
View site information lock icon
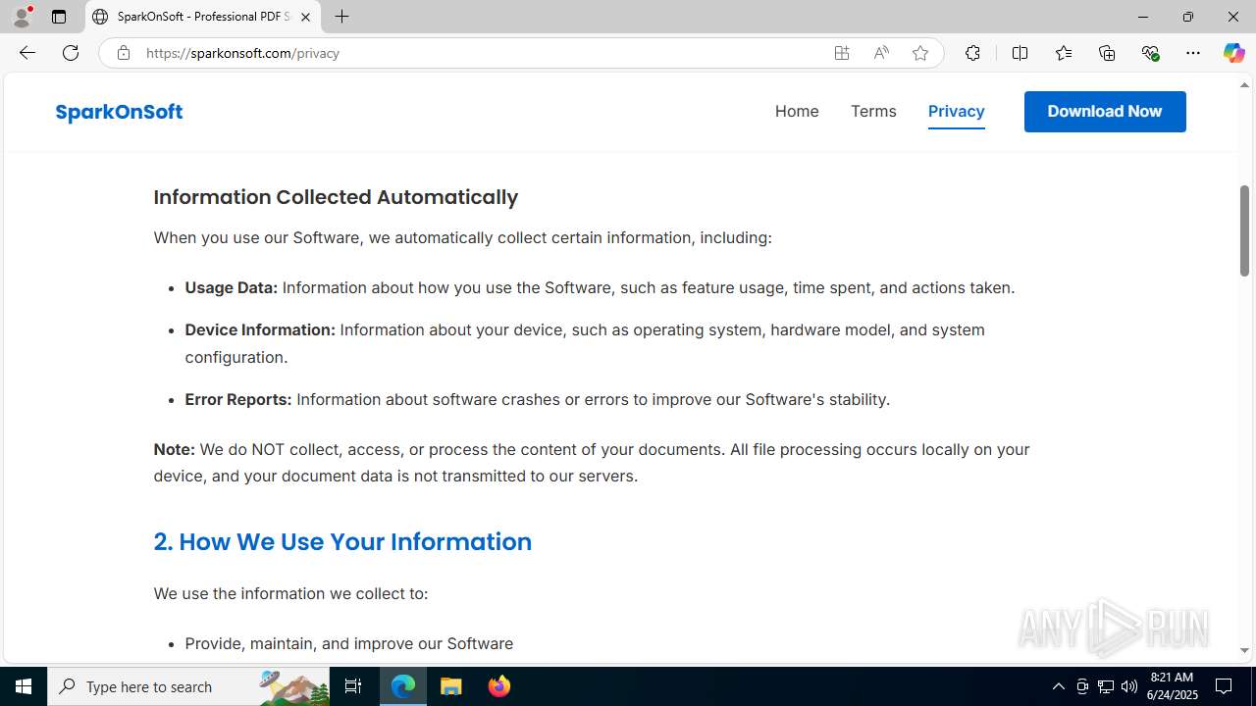(x=123, y=53)
